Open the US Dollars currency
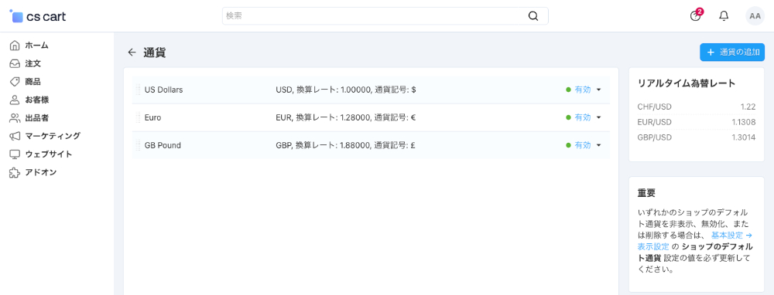This screenshot has width=774, height=295. coord(163,90)
